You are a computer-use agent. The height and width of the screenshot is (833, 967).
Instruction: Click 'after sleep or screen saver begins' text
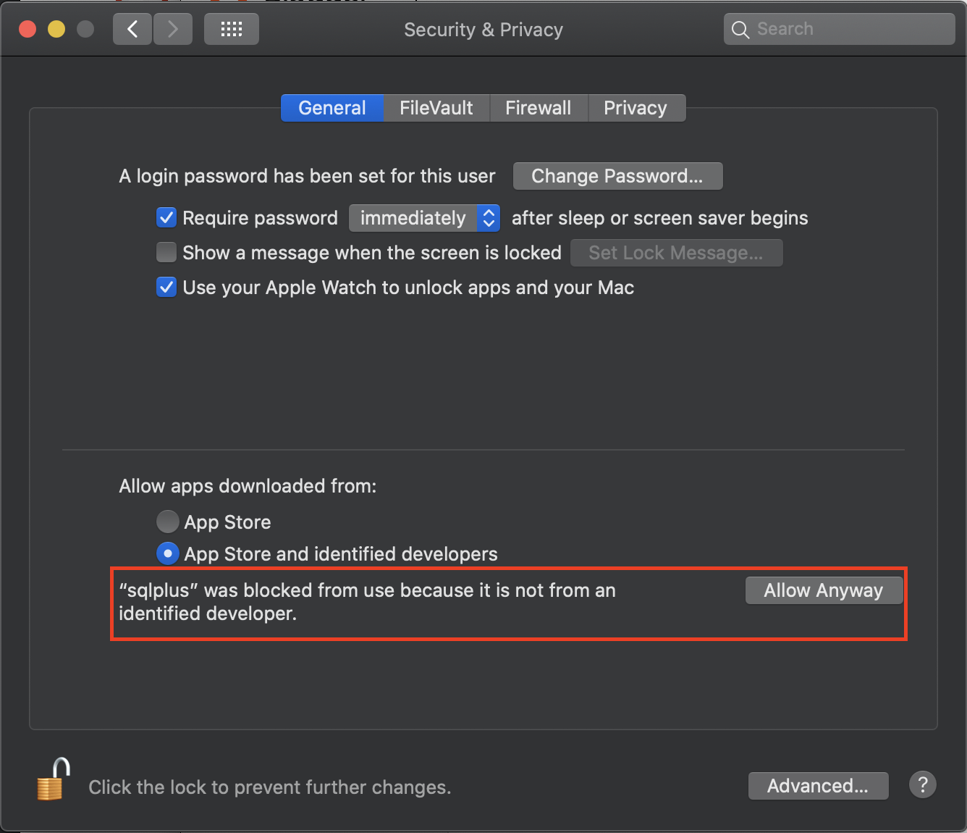point(660,218)
